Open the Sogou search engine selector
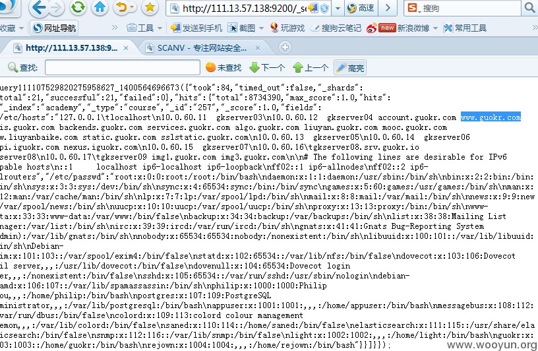Image resolution: width=538 pixels, height=351 pixels. tap(413, 8)
